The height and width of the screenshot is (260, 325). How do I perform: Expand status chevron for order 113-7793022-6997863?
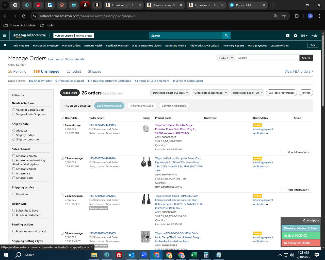267,204
